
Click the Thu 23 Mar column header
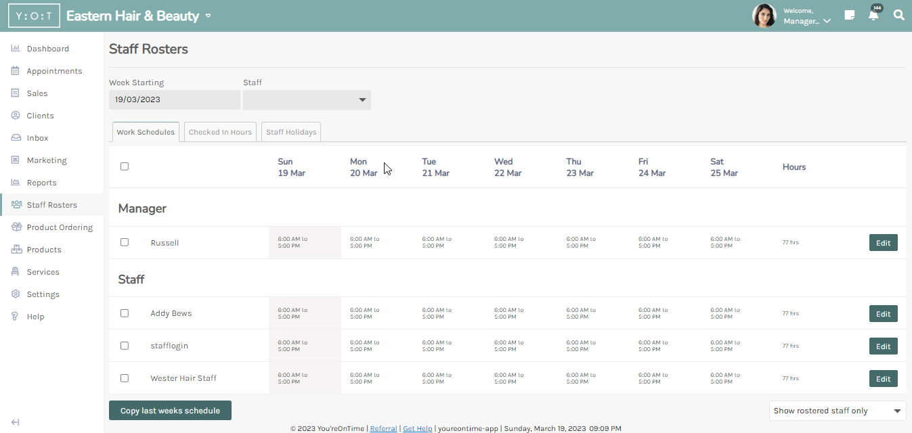click(x=580, y=167)
